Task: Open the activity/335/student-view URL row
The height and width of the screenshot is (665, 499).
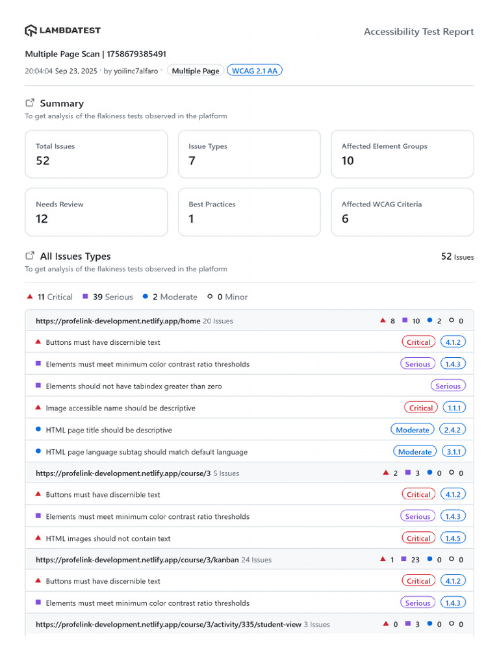Action: click(249, 624)
